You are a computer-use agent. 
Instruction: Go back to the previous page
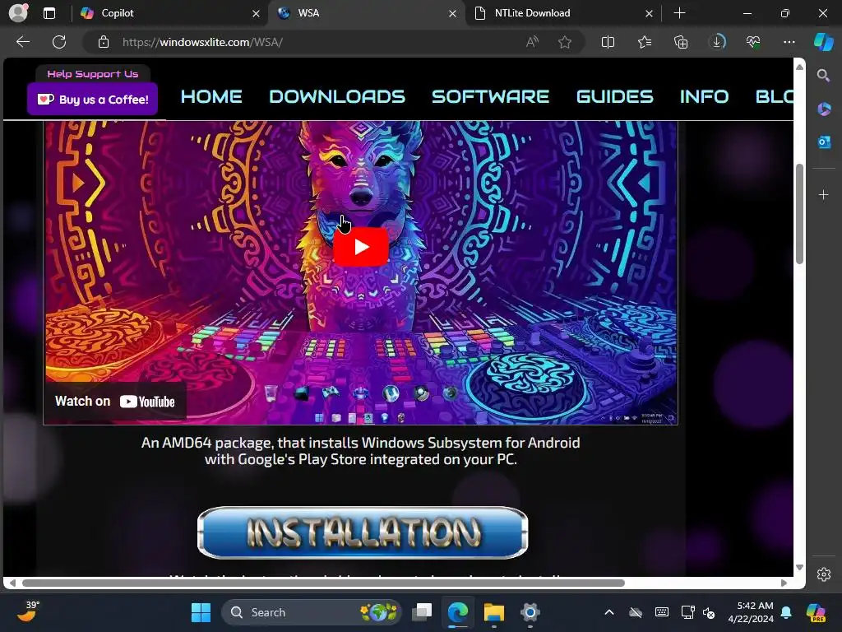[x=23, y=42]
